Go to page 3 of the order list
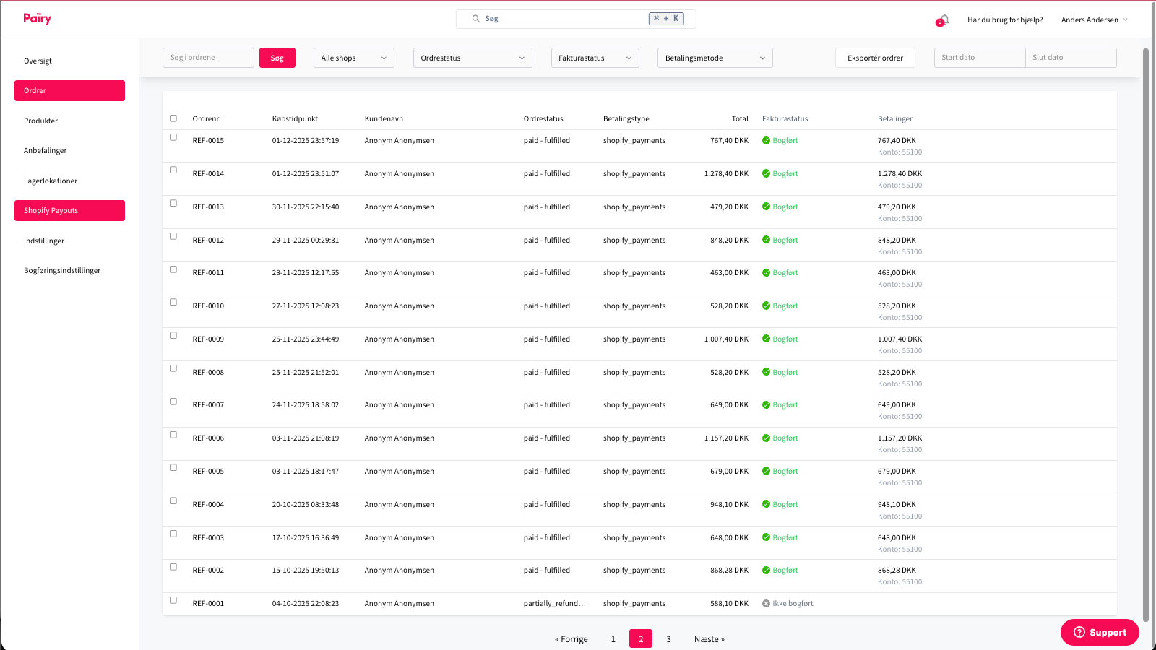Image resolution: width=1156 pixels, height=650 pixels. pyautogui.click(x=668, y=638)
